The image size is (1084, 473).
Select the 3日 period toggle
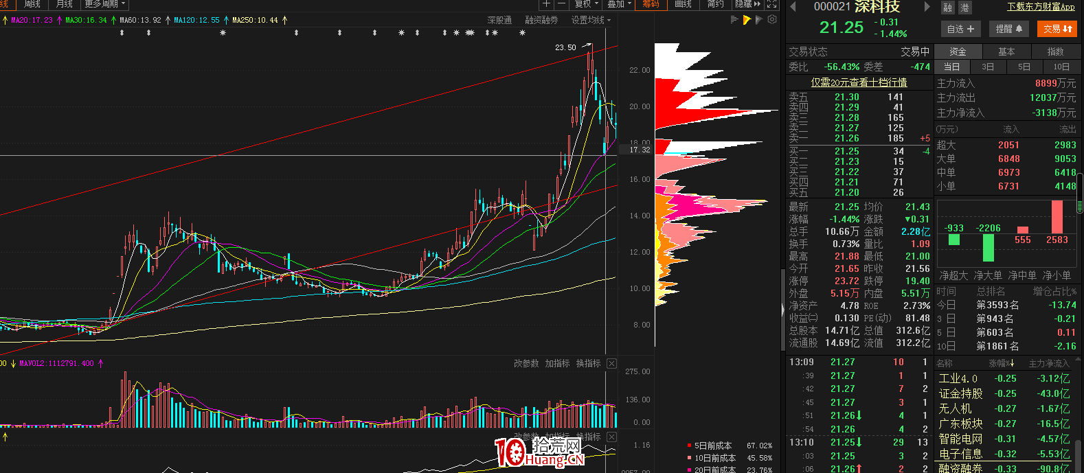click(988, 67)
